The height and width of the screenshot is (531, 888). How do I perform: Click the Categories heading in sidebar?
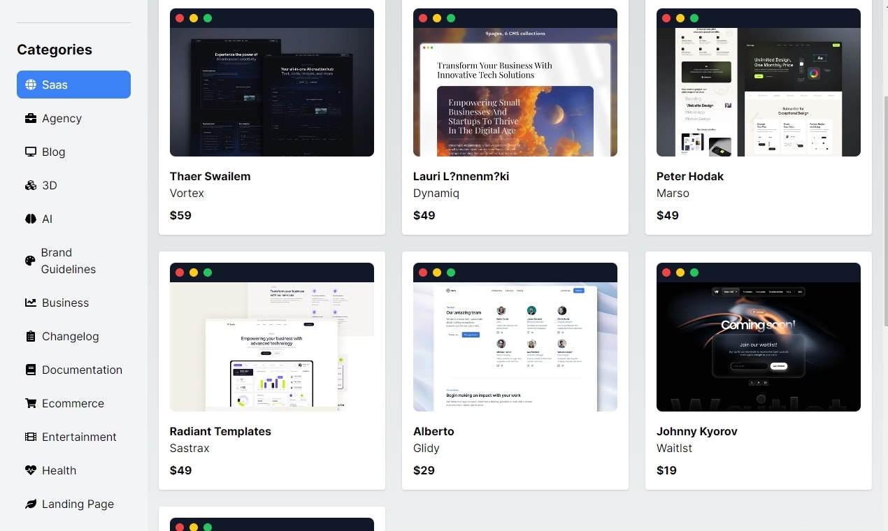55,50
